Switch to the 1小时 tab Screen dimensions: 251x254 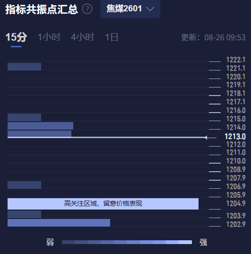49,37
